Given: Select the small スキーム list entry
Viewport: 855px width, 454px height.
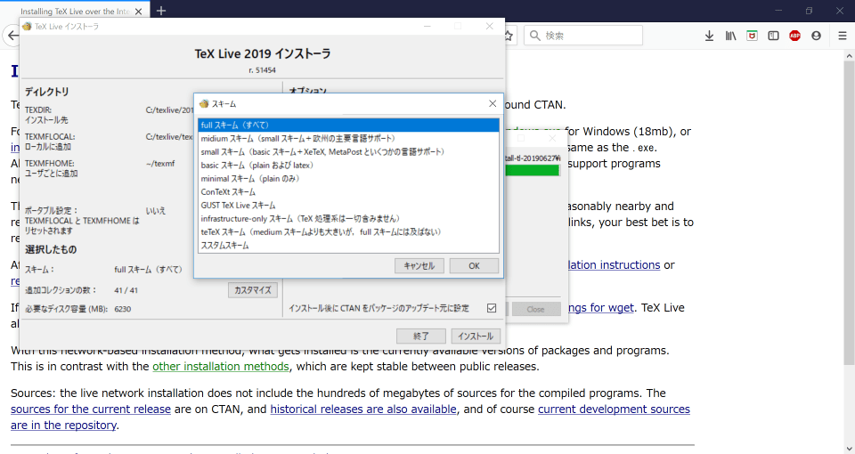Looking at the screenshot, I should (322, 151).
